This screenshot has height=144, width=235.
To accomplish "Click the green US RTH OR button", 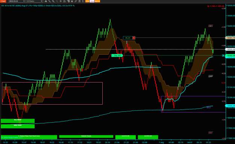I will 148,137.
